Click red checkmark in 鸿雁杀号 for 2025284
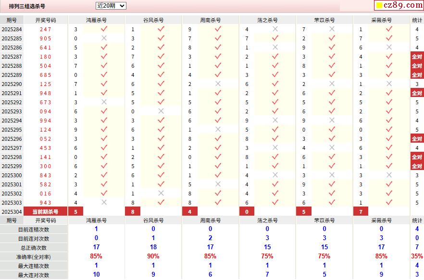The image size is (424, 280). pos(104,29)
